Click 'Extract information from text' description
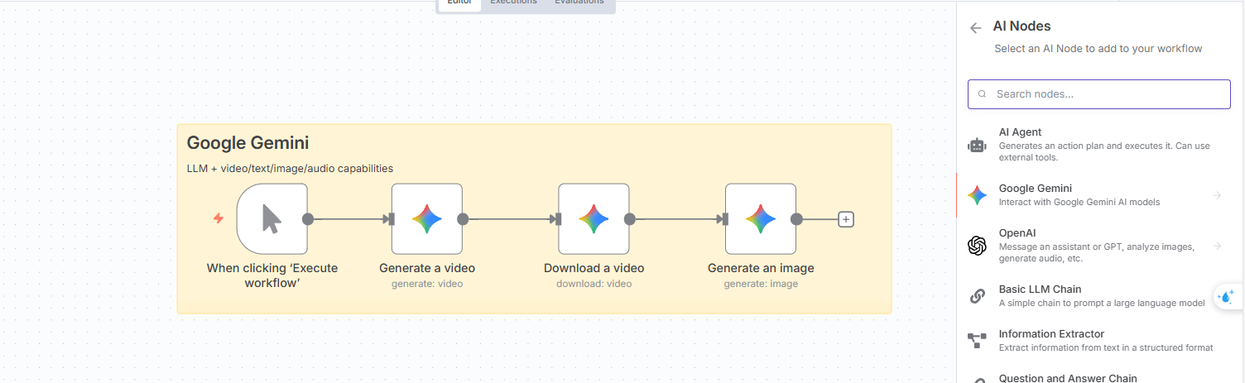The height and width of the screenshot is (383, 1245). (1106, 347)
